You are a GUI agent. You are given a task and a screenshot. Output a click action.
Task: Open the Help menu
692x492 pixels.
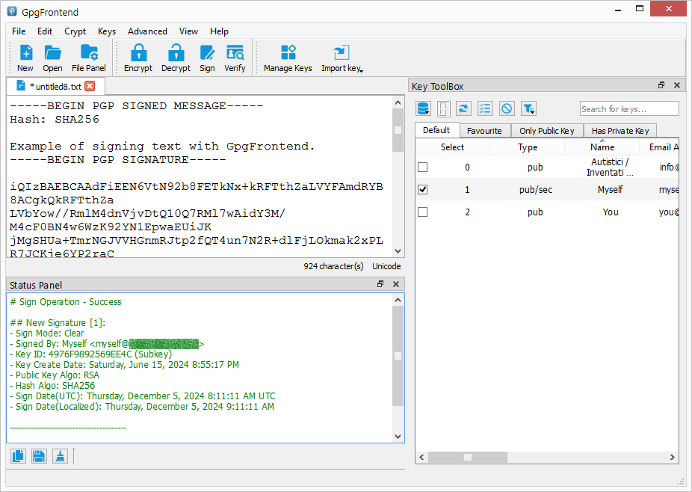(x=220, y=31)
